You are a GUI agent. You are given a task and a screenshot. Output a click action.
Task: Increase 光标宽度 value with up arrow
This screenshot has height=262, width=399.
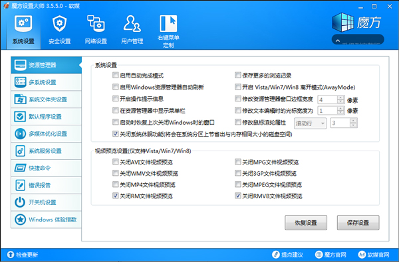(x=340, y=108)
